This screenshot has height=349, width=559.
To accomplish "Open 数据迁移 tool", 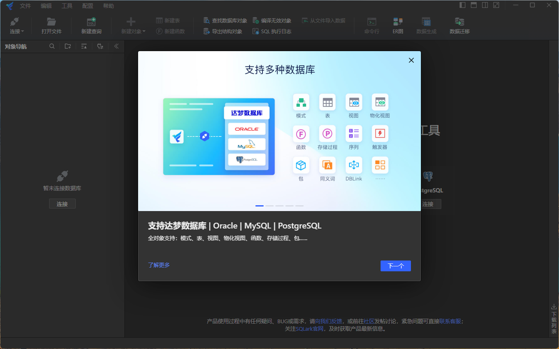I will tap(460, 25).
